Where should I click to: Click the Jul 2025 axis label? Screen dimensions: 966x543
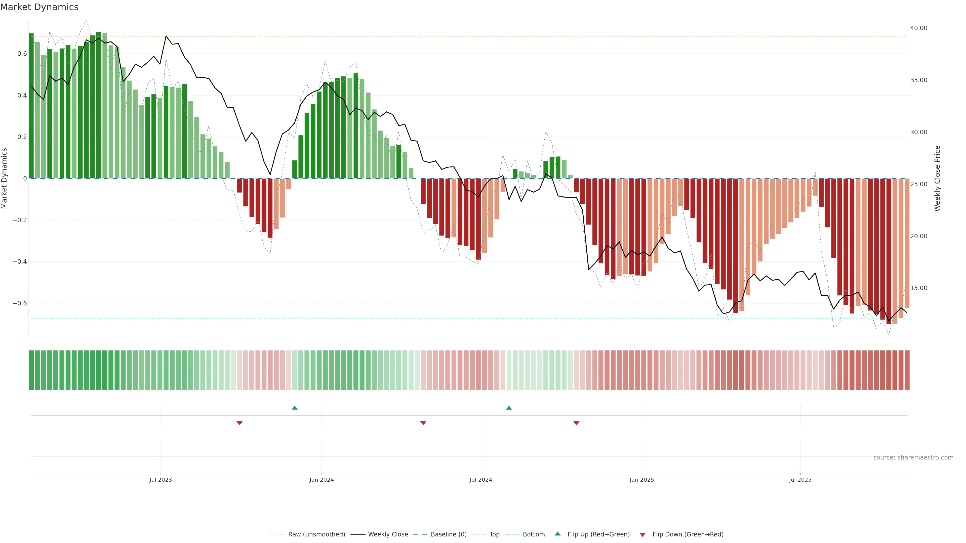pyautogui.click(x=800, y=480)
